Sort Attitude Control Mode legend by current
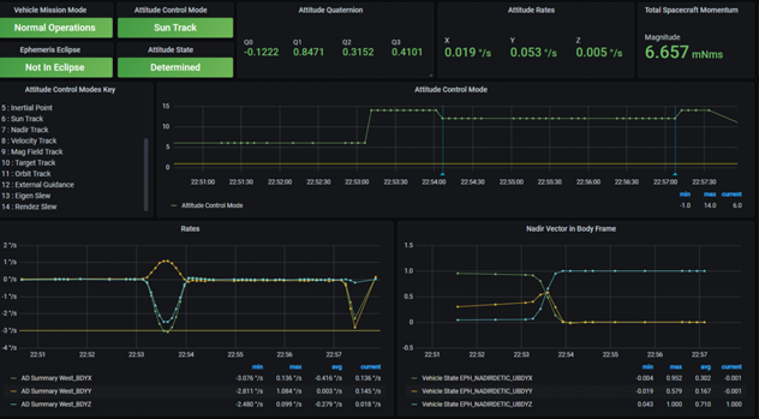Screen dimensions: 759x419 pyautogui.click(x=731, y=195)
